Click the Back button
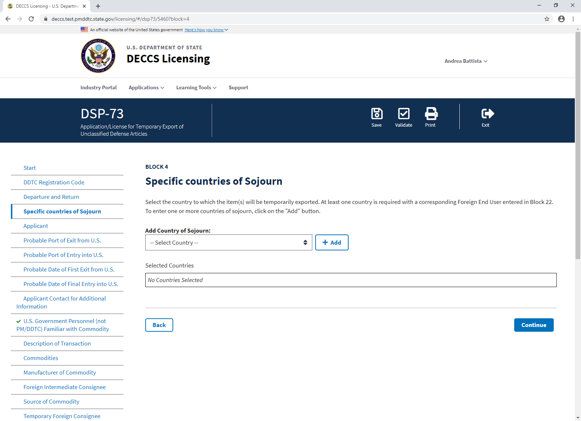The height and width of the screenshot is (421, 581). [x=159, y=325]
